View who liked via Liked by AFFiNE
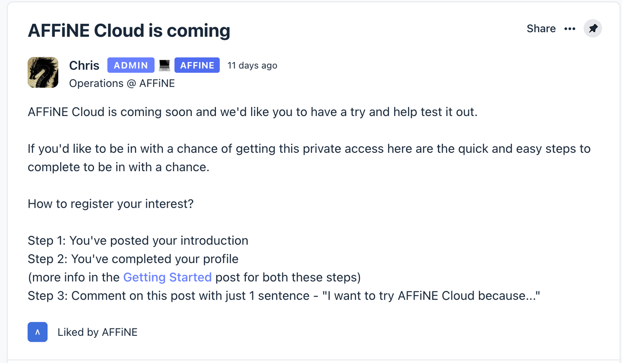This screenshot has height=363, width=622. point(97,332)
